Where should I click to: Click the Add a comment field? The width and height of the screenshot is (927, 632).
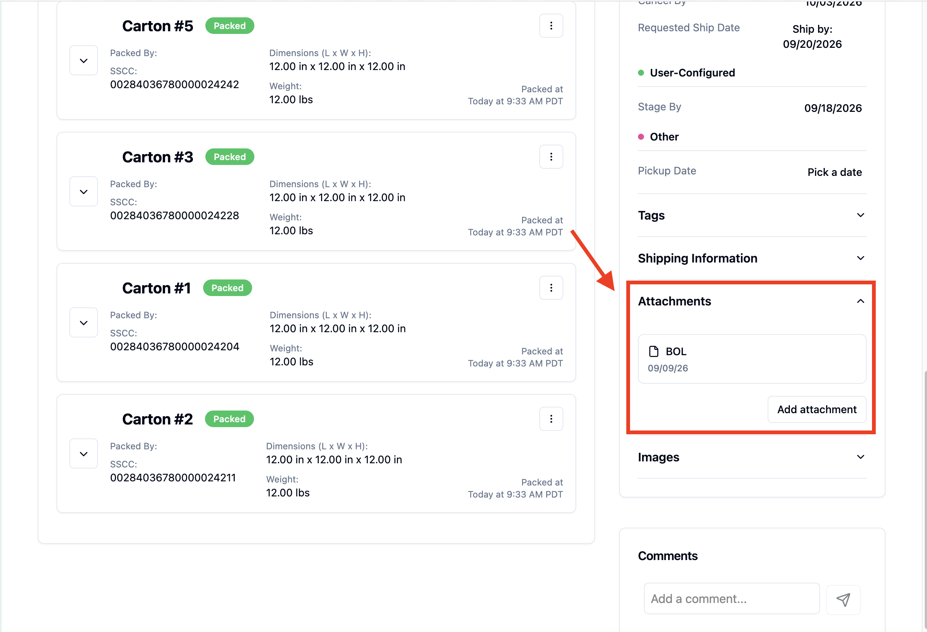pos(731,599)
